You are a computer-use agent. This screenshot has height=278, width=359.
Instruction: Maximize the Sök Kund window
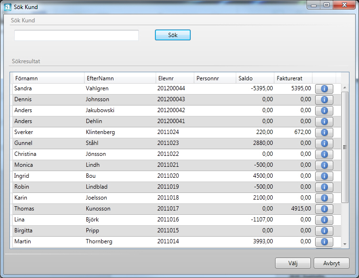(x=327, y=5)
